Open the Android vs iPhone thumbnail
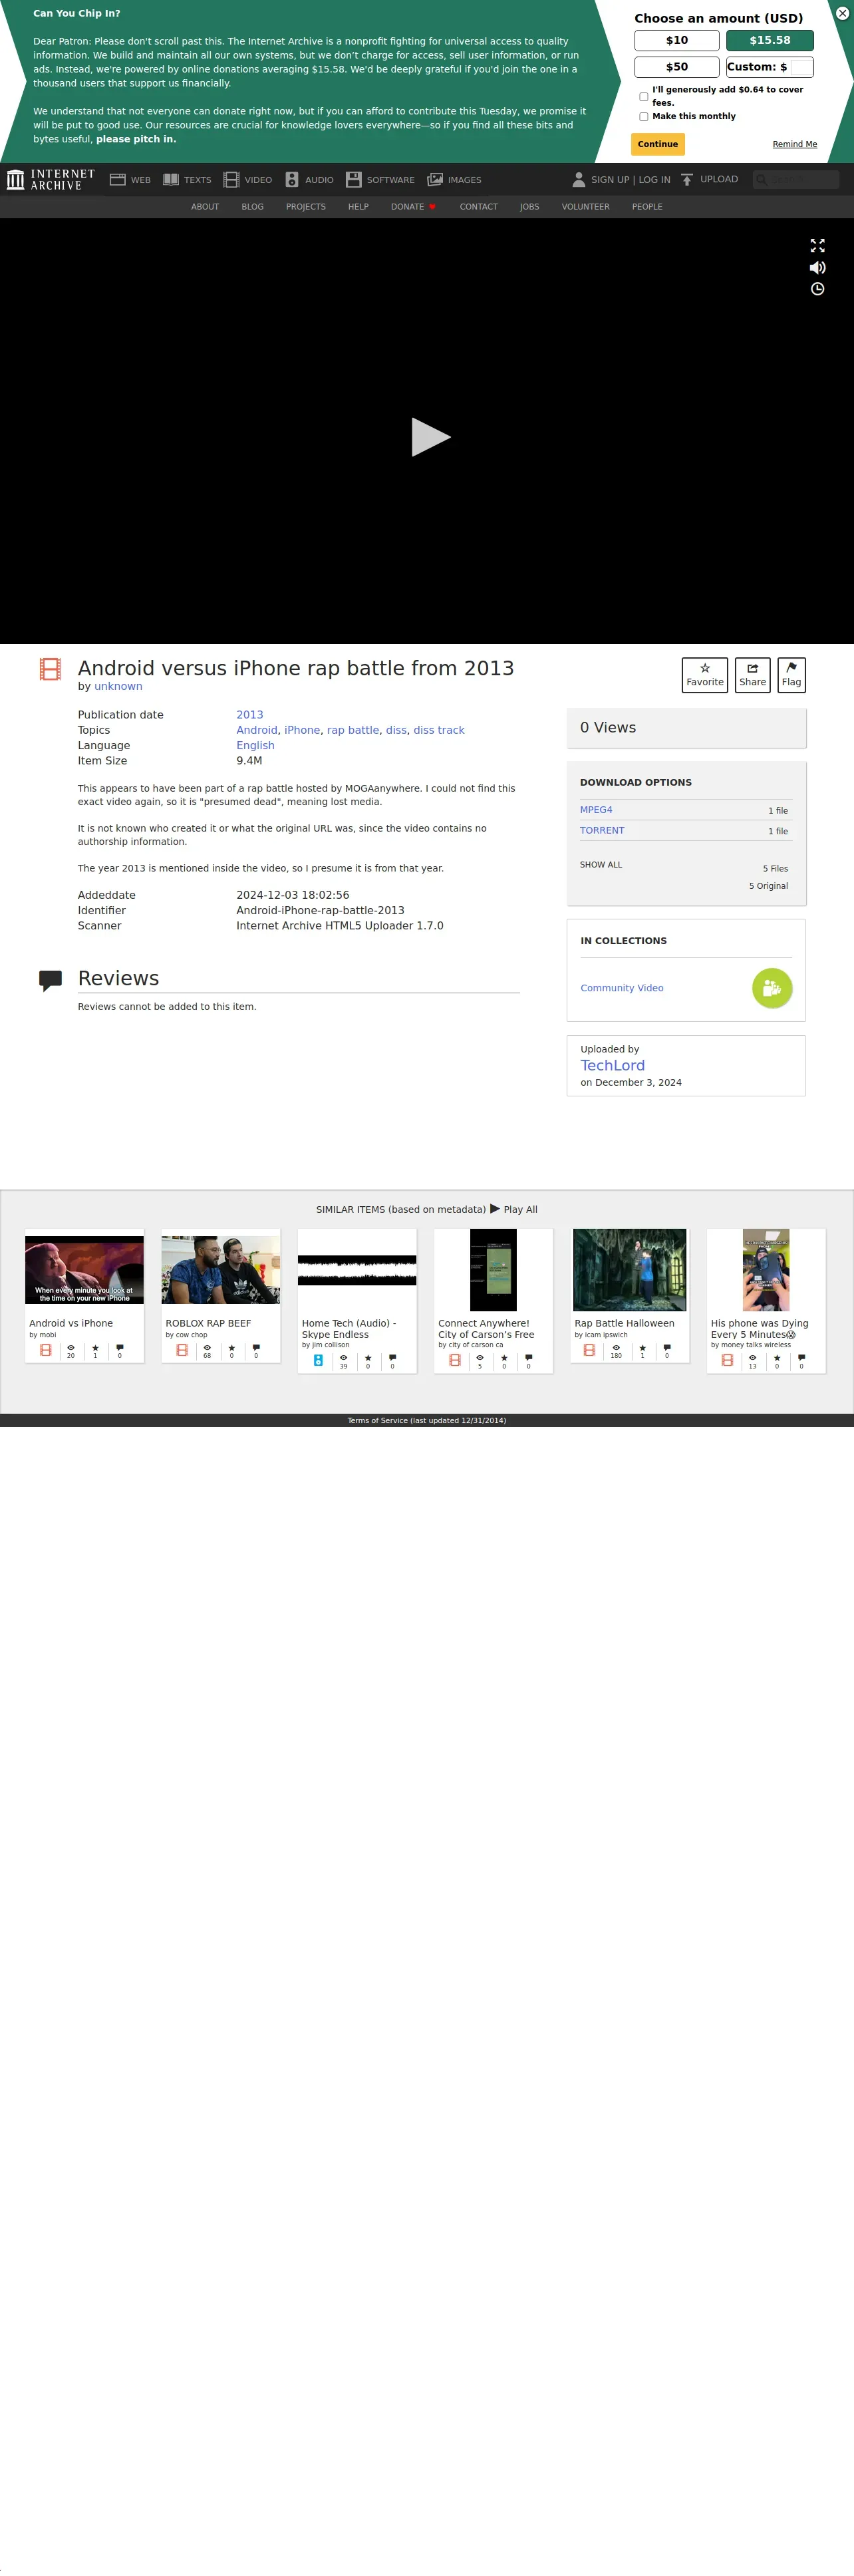 [84, 1270]
